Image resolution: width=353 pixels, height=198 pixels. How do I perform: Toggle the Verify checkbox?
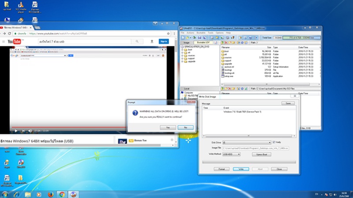coord(274,142)
